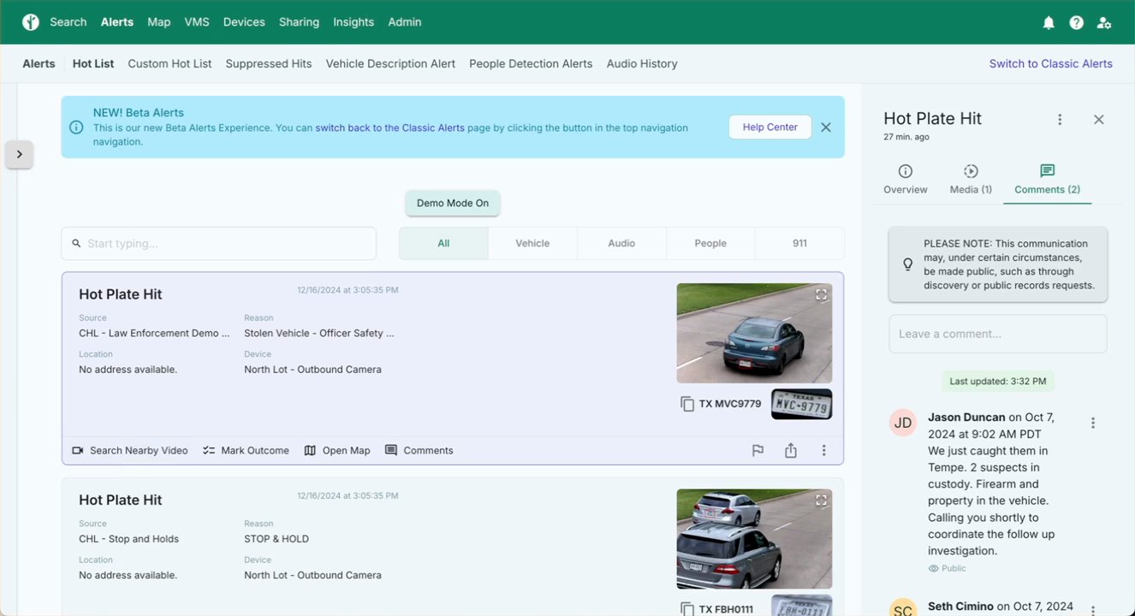
Task: Click Search Nearby Video on first hit
Action: pyautogui.click(x=130, y=450)
